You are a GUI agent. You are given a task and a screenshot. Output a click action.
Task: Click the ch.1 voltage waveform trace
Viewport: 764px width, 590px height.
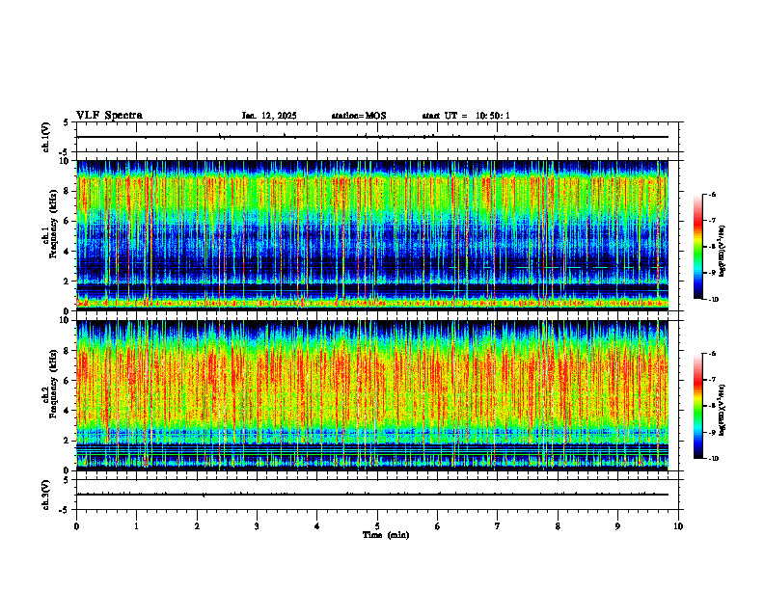pos(372,137)
